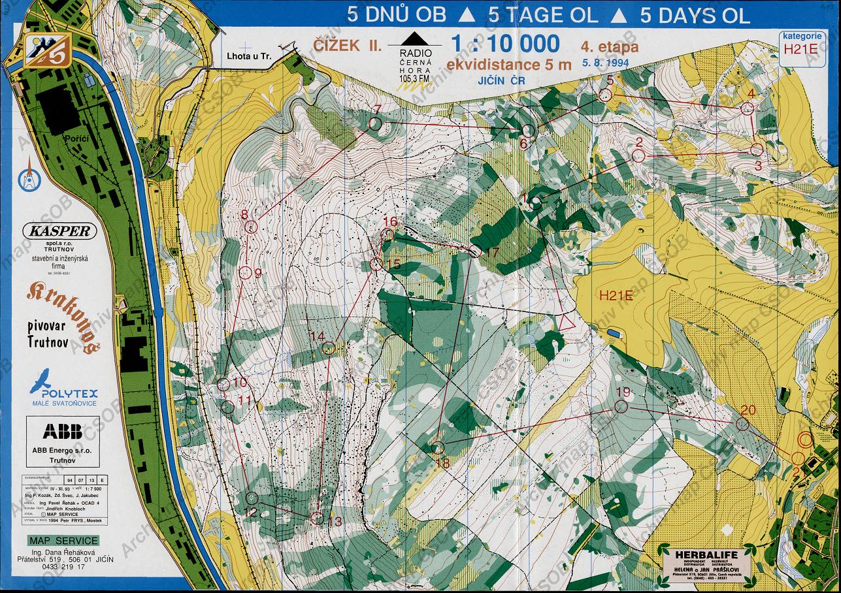Click control circle number 7
The image size is (841, 593).
[x=375, y=123]
